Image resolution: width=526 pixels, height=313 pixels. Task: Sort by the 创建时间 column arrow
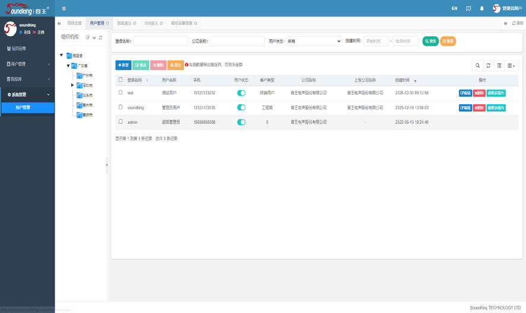click(x=415, y=81)
